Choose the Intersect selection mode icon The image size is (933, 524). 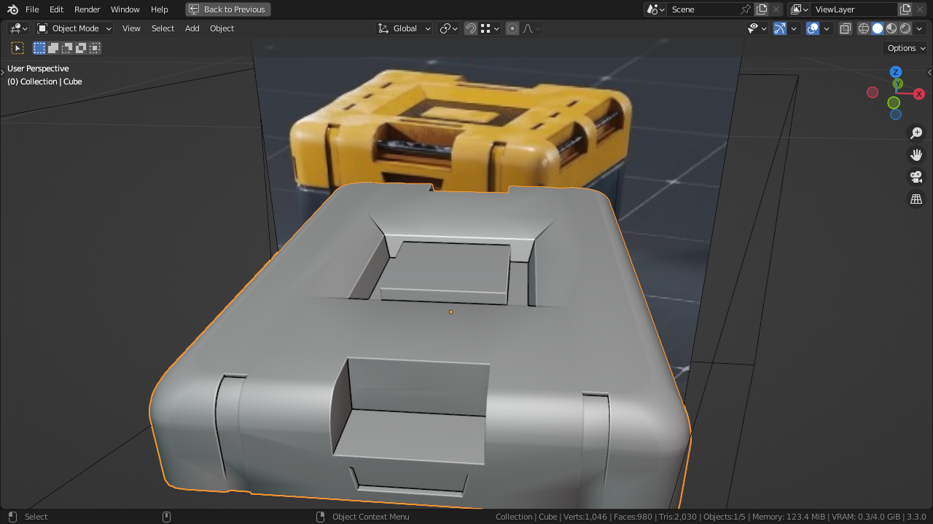(x=95, y=48)
